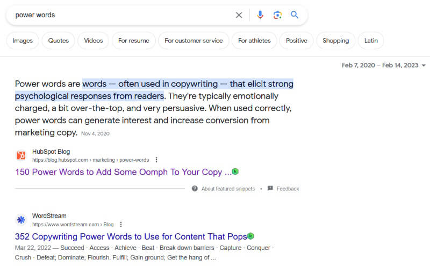
Task: Open three-dot menu beside WordStream URL
Action: (x=121, y=224)
